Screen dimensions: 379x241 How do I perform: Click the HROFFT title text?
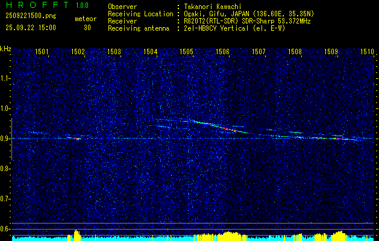[37, 5]
